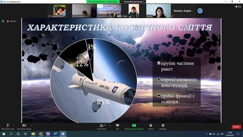Open the Чат chat panel
Viewport: 243px width, 137px height.
(117, 126)
